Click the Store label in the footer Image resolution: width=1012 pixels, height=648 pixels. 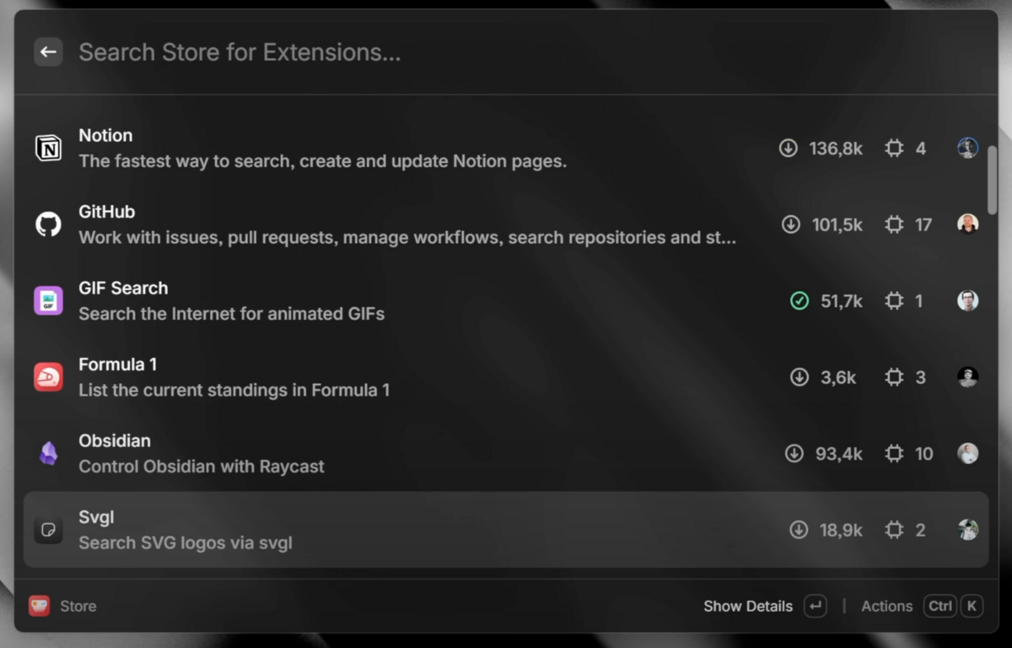click(x=78, y=606)
